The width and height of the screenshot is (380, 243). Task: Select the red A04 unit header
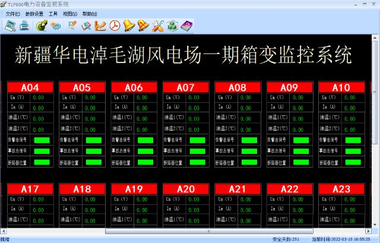(30, 87)
